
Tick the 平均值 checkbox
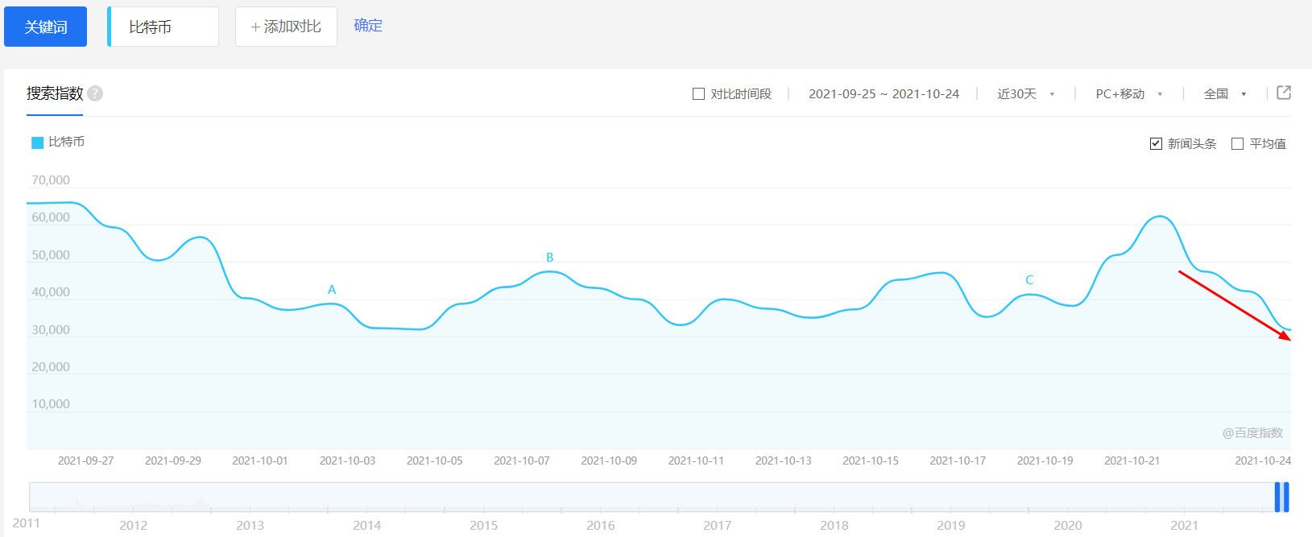(x=1238, y=143)
